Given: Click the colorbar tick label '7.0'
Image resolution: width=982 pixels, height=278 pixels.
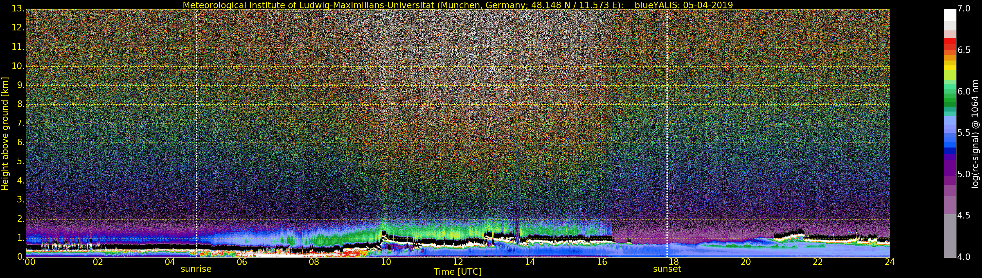Looking at the screenshot, I should [x=964, y=9].
